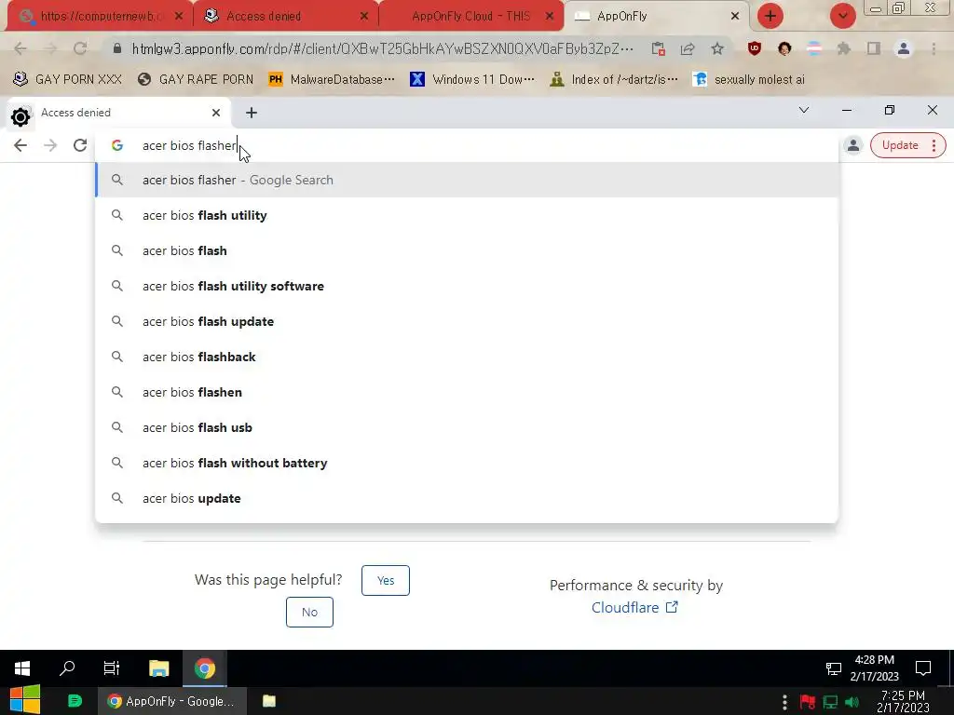Open the Extensions puzzle-piece icon

[844, 48]
